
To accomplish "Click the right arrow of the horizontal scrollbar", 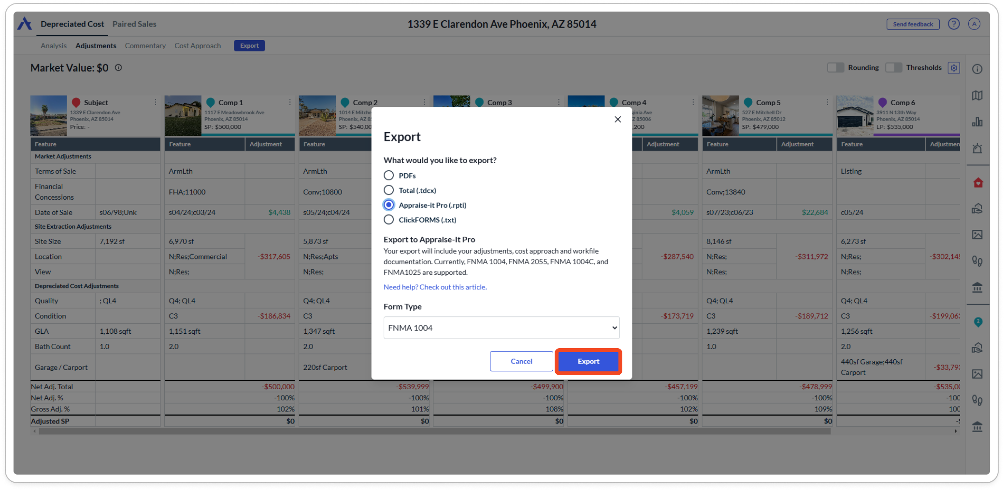I will point(956,431).
